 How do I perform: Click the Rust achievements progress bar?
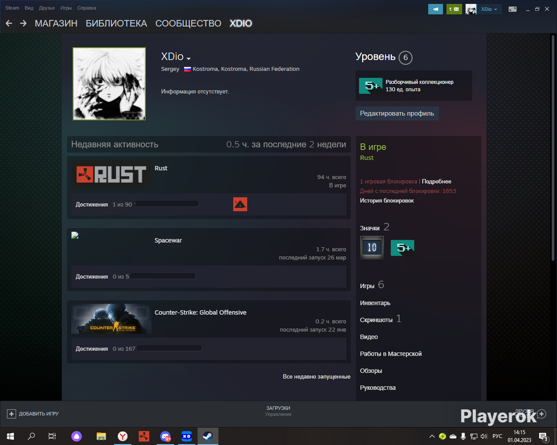pyautogui.click(x=166, y=204)
